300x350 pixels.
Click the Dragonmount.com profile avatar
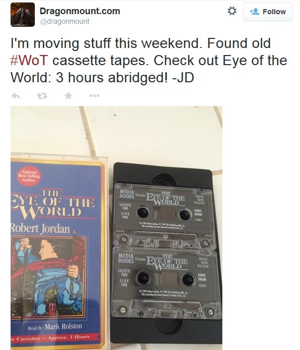click(x=23, y=15)
